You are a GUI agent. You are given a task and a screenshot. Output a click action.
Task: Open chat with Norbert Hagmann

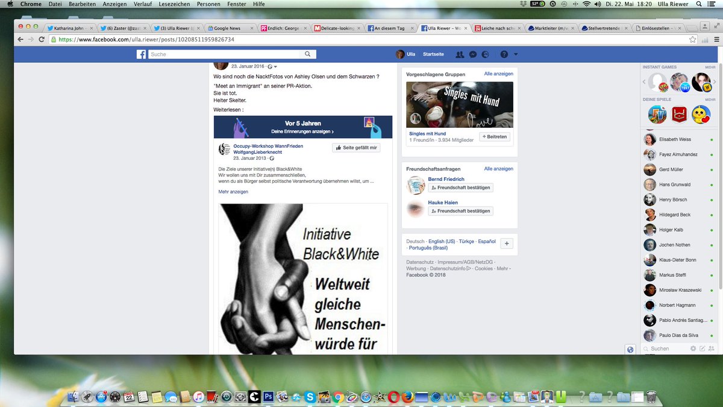[678, 305]
